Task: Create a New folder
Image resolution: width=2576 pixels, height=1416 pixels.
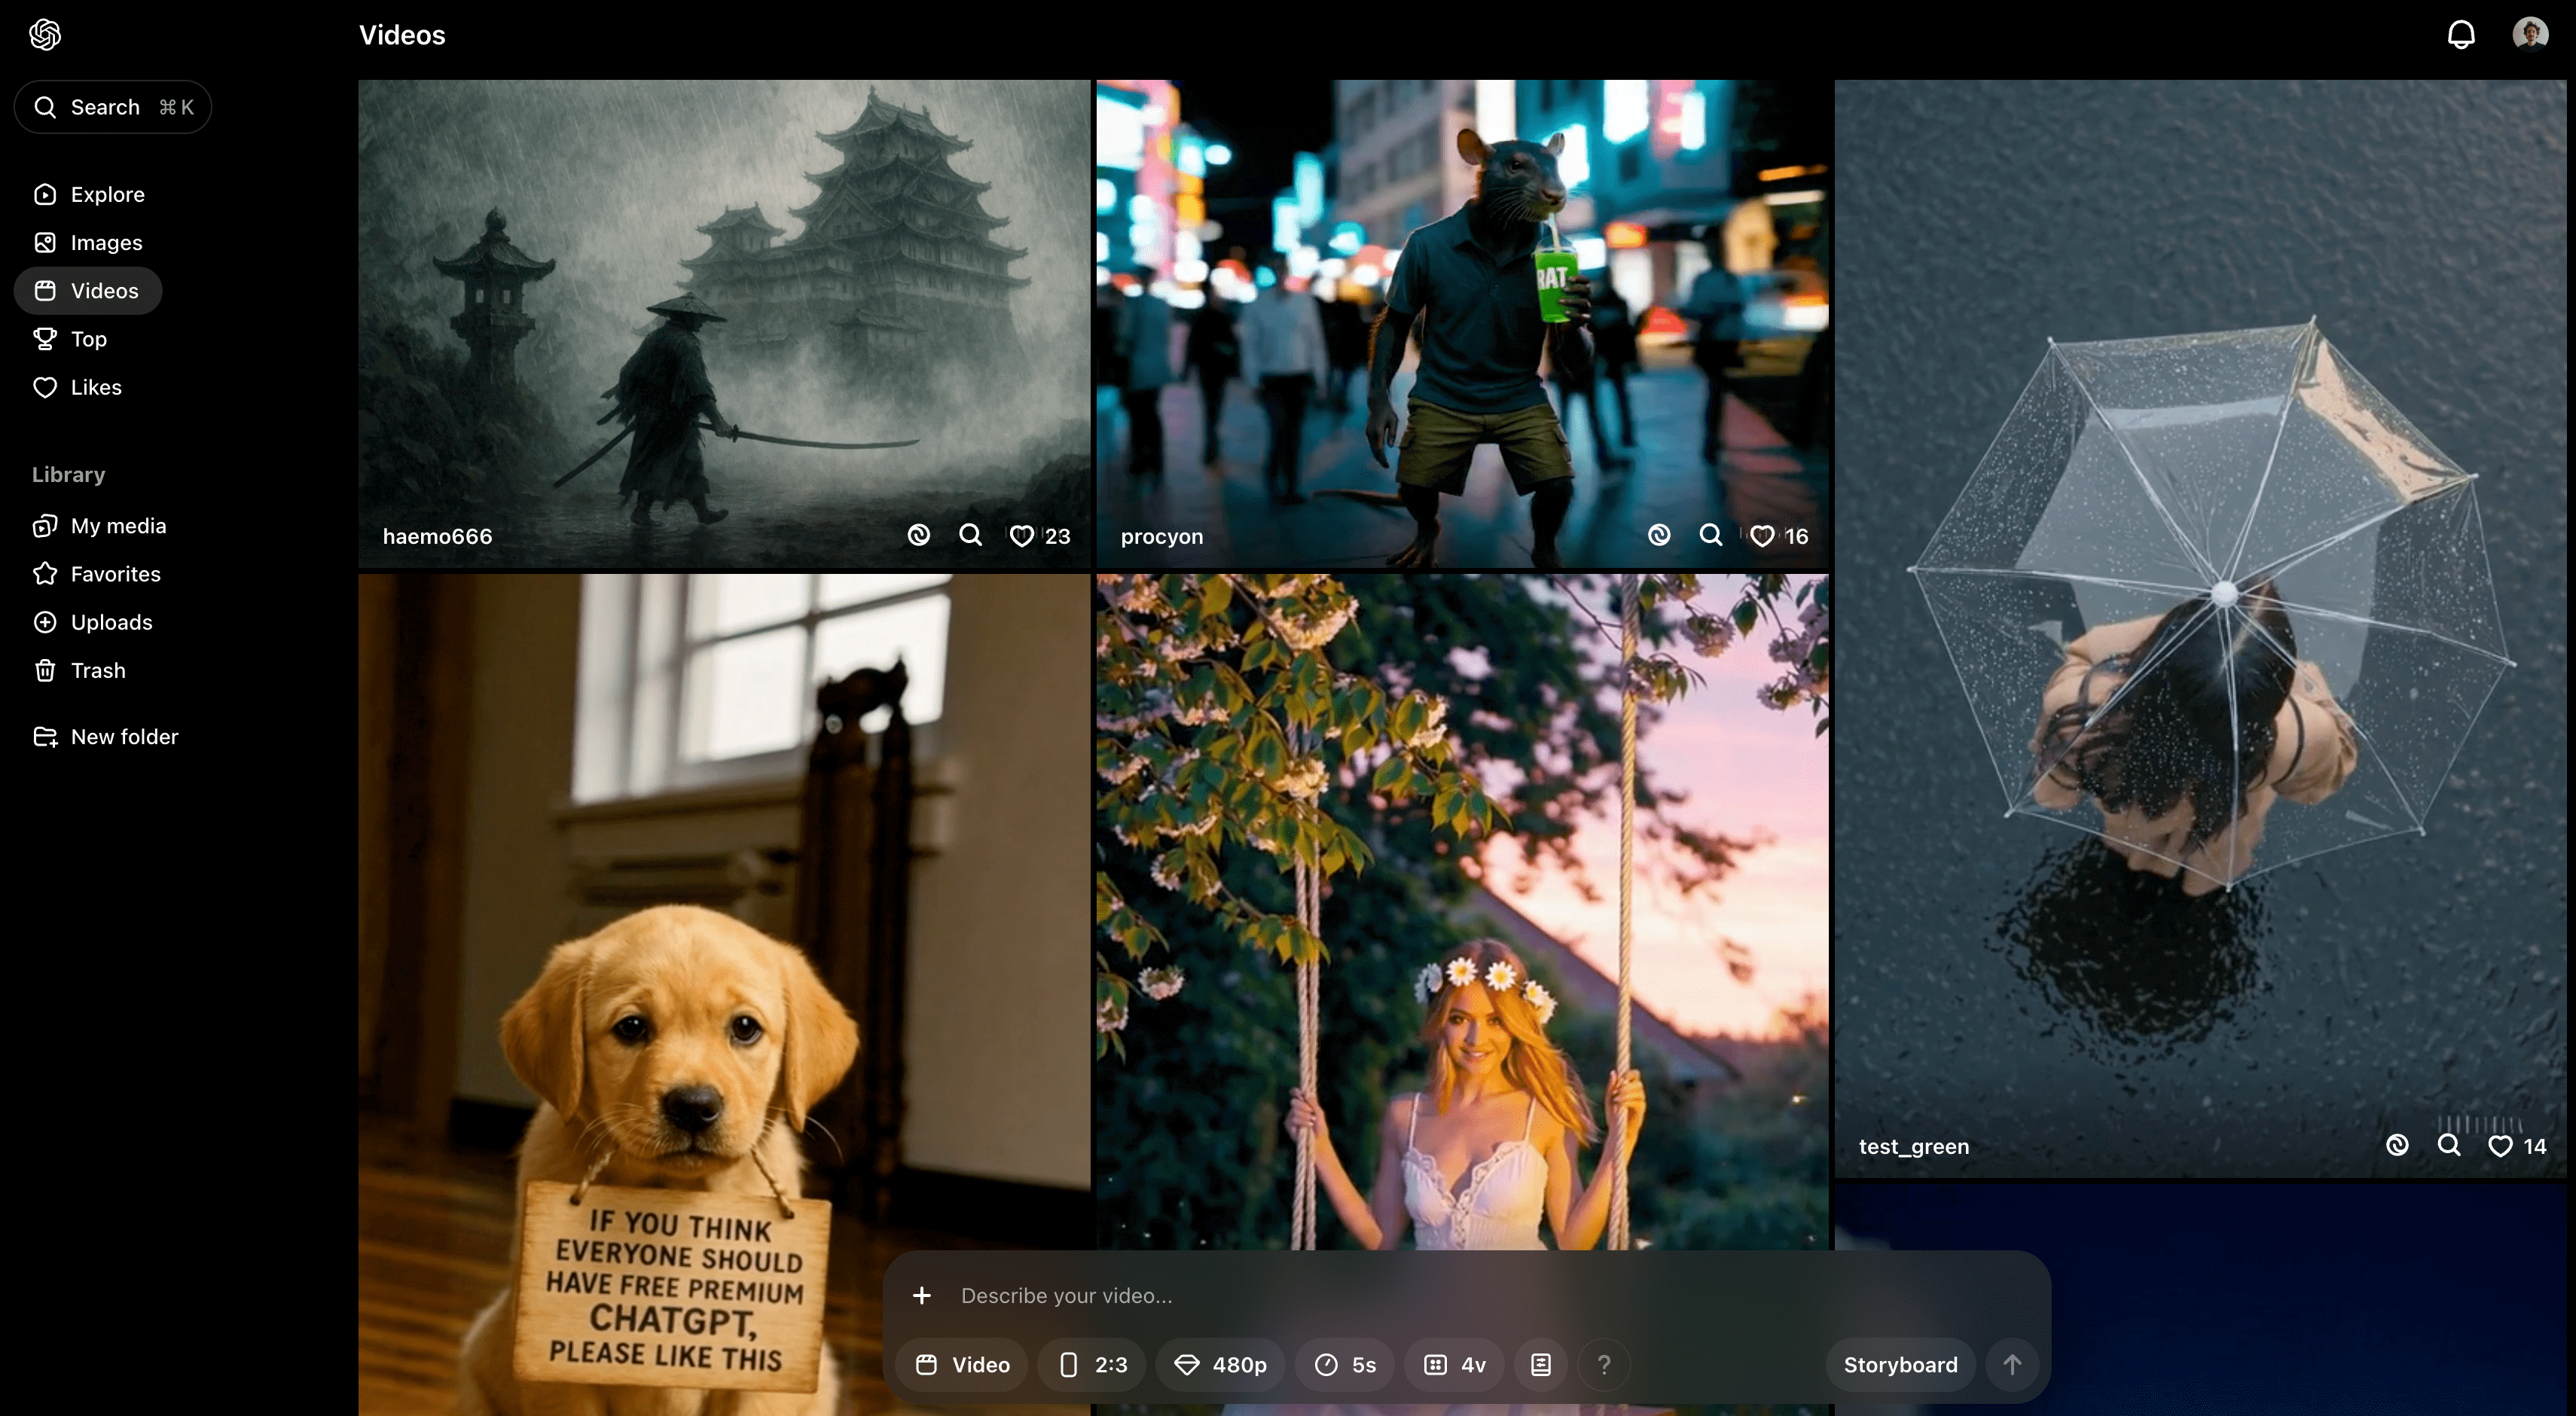Action: point(105,737)
